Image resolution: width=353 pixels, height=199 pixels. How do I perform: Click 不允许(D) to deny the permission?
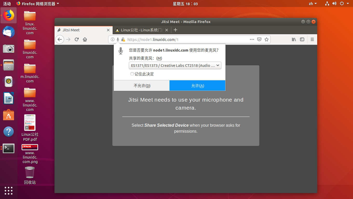point(141,86)
